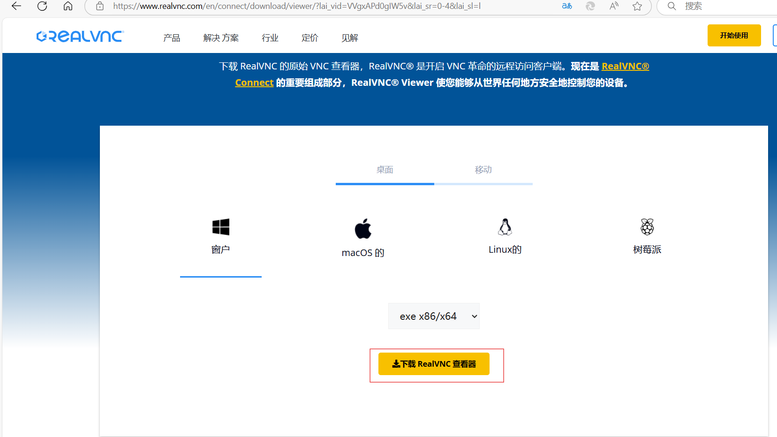Choose the 树莓派 platform label
Image resolution: width=777 pixels, height=437 pixels.
(647, 249)
